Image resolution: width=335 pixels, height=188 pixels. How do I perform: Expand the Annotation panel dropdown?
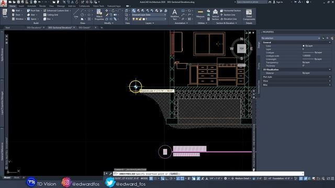click(181, 23)
